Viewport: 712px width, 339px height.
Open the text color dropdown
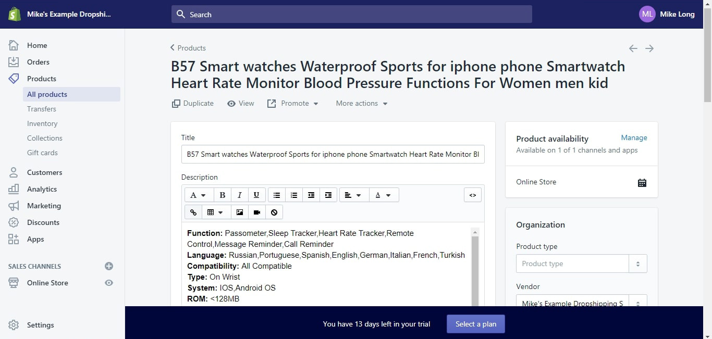pos(384,195)
